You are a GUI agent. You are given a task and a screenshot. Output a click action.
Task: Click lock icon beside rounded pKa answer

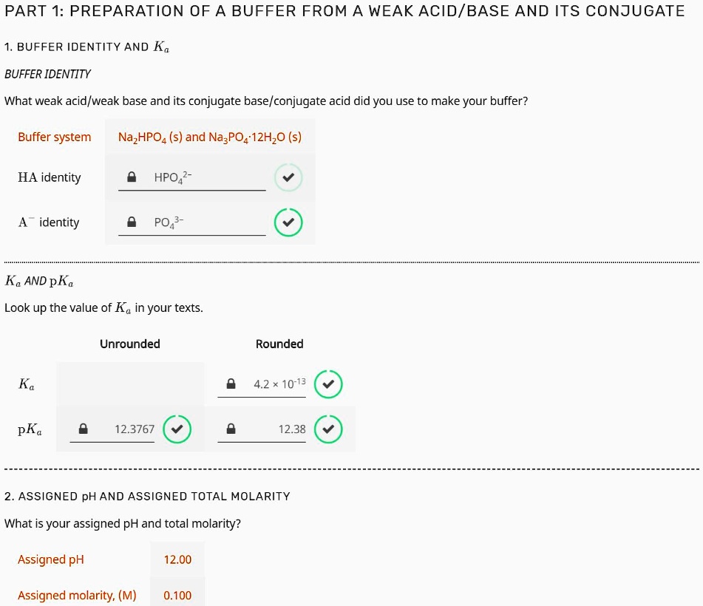(229, 429)
